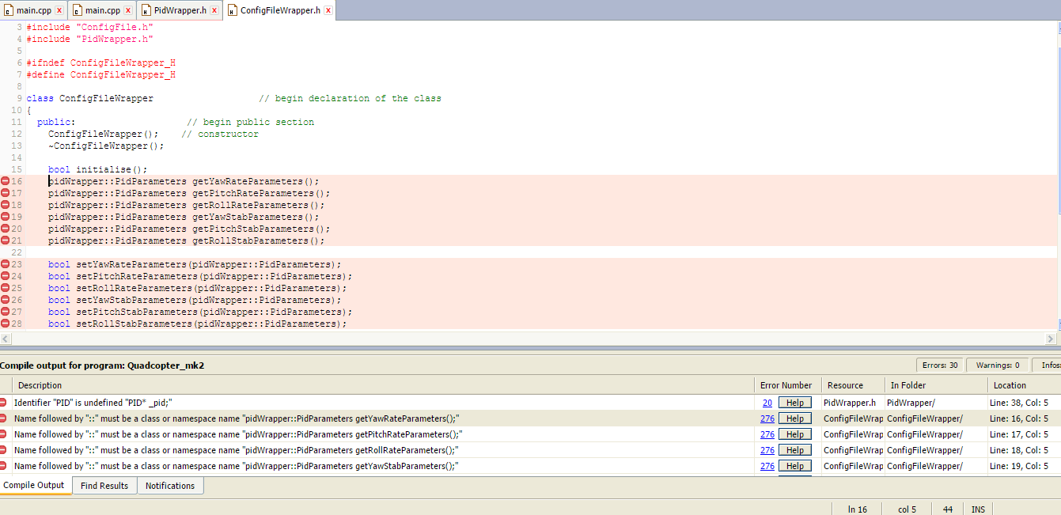Open the Find Results tab

point(104,486)
